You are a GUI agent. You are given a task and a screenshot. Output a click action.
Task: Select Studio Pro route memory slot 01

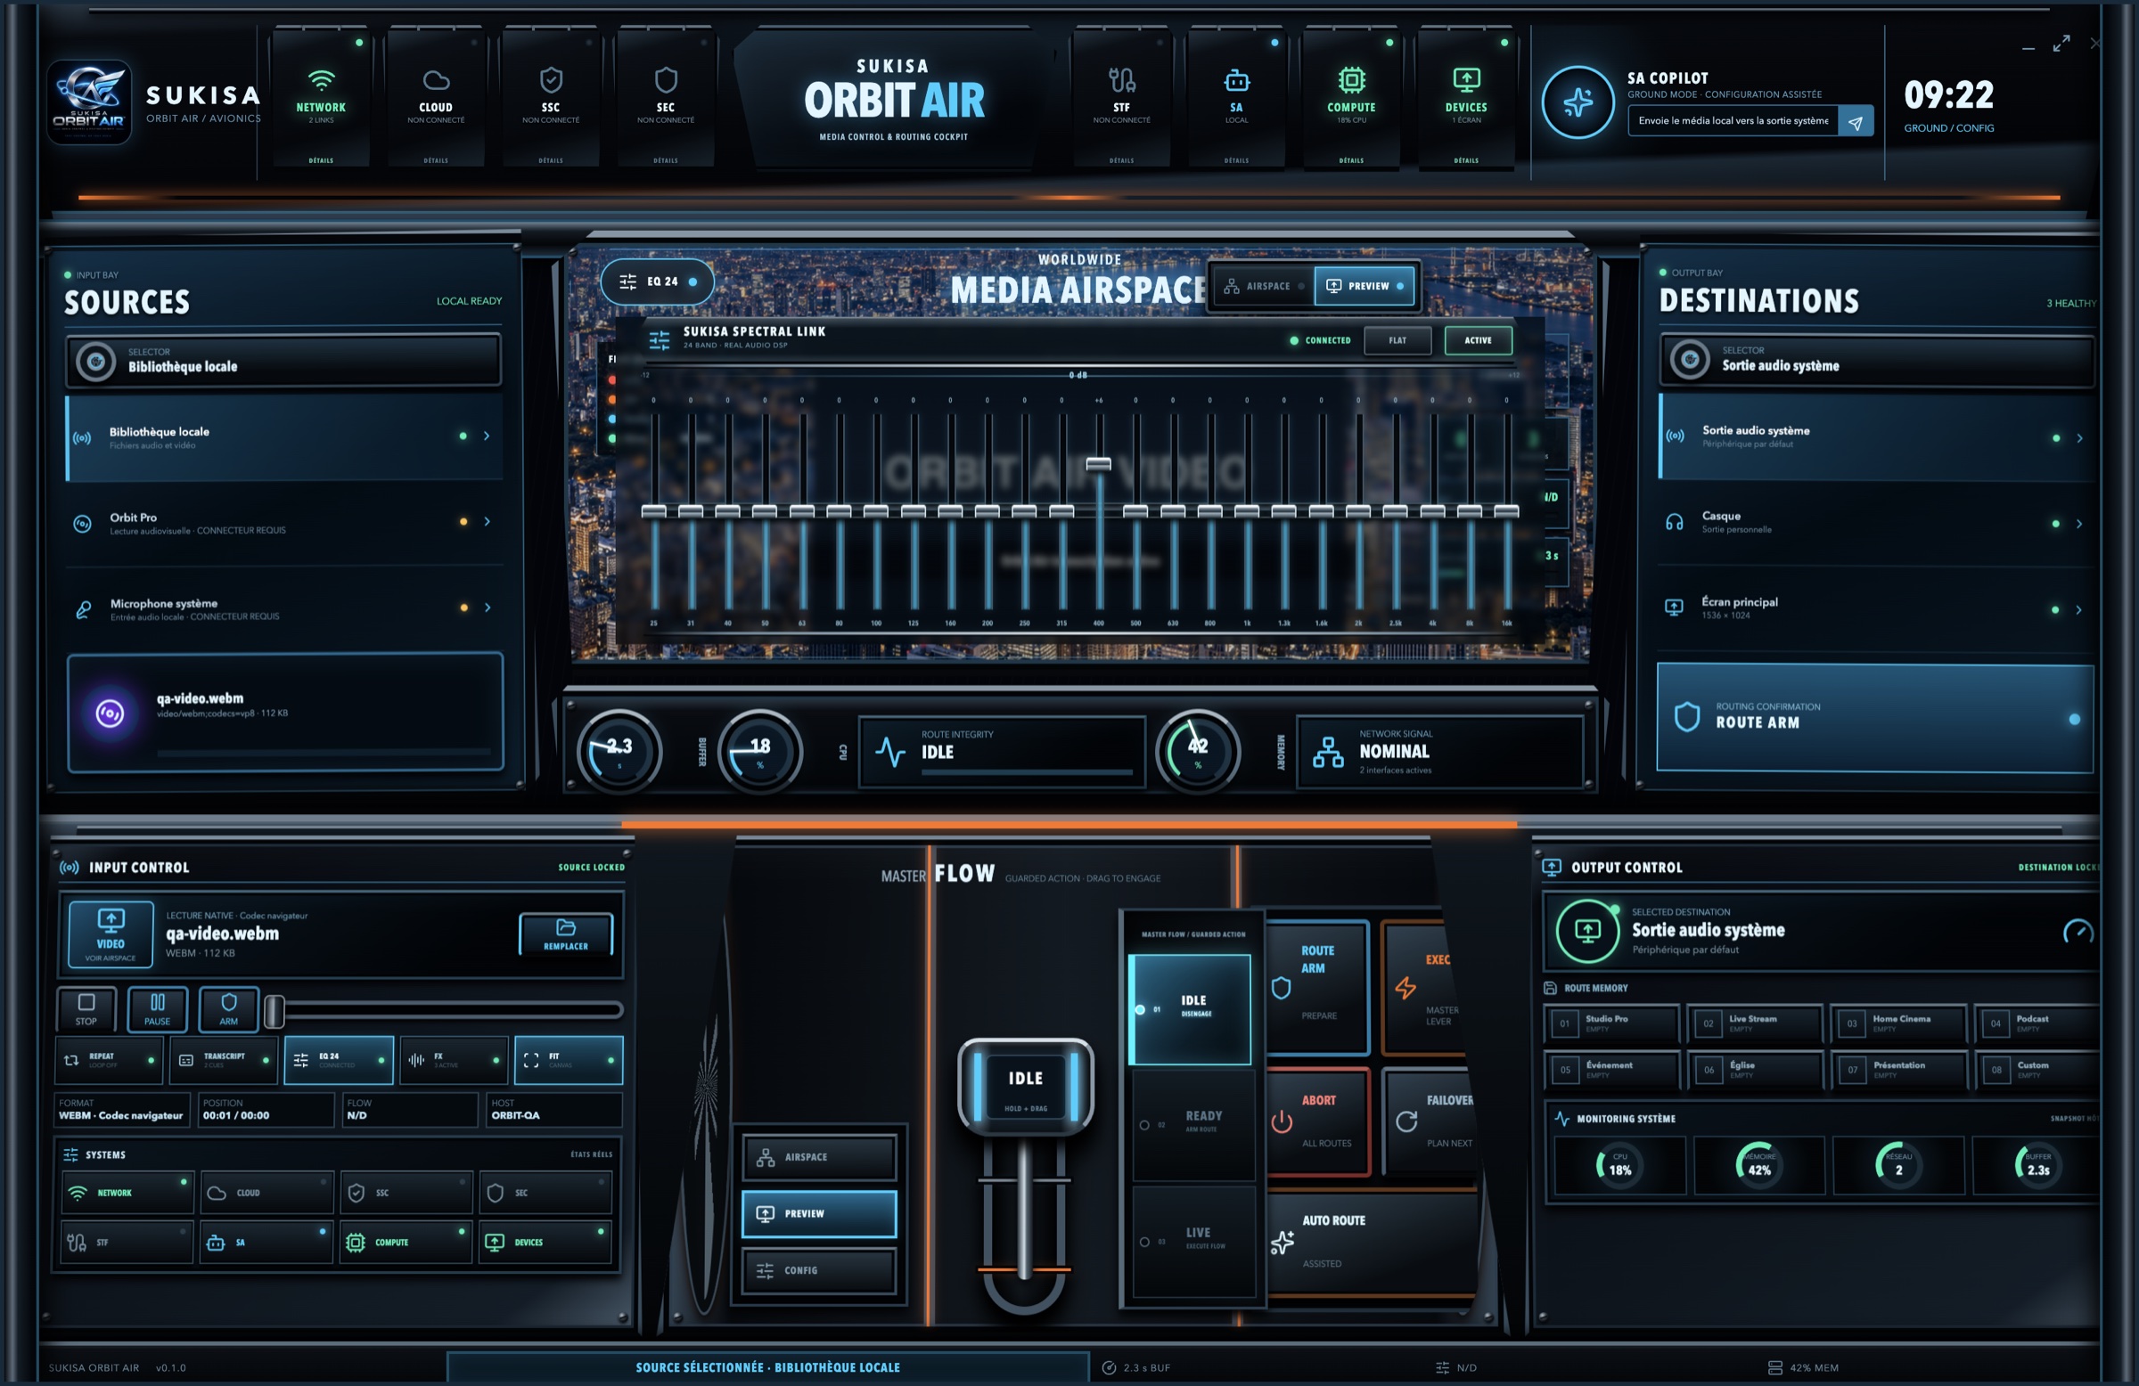(1611, 1023)
